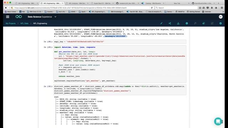
Task: Show more bookmarks with overflow chevron
Action: tap(223, 12)
